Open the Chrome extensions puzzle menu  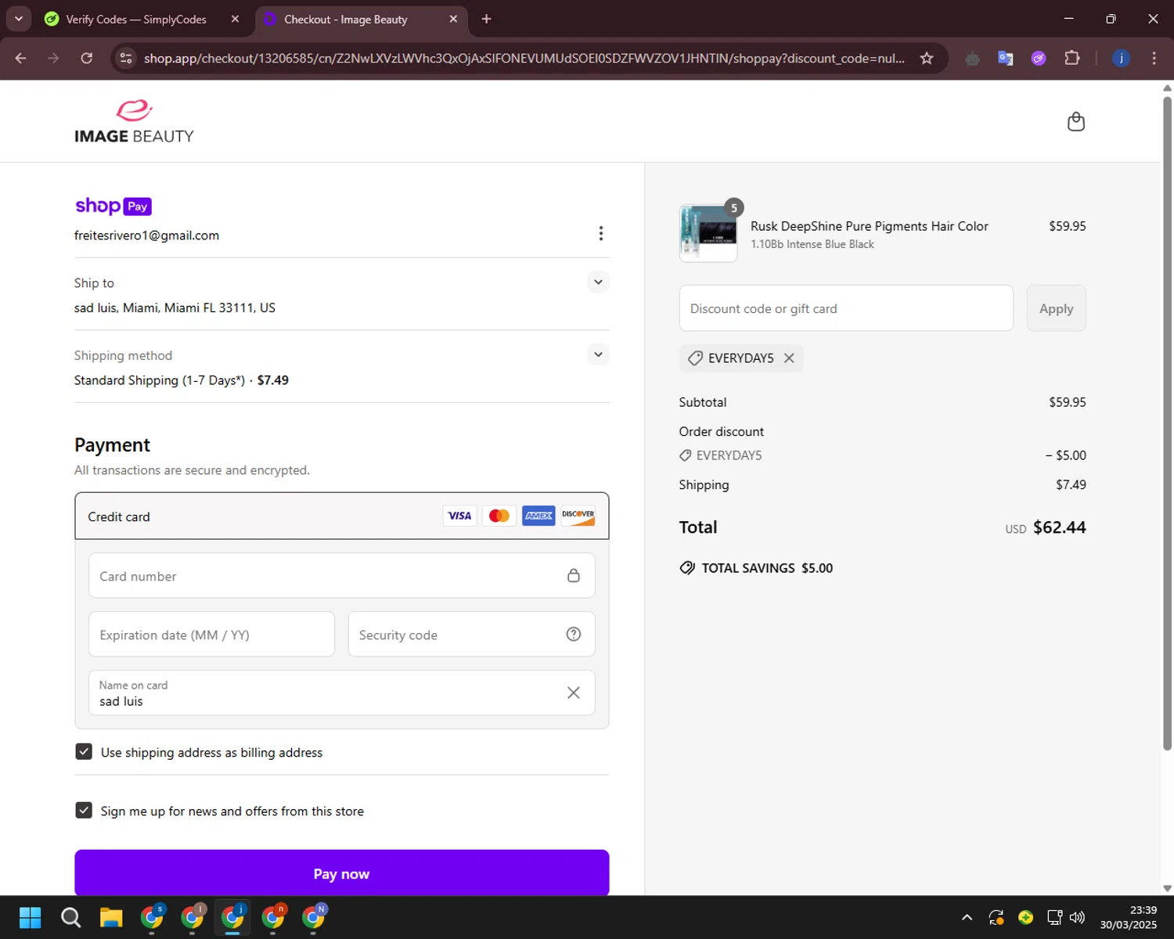point(1072,58)
